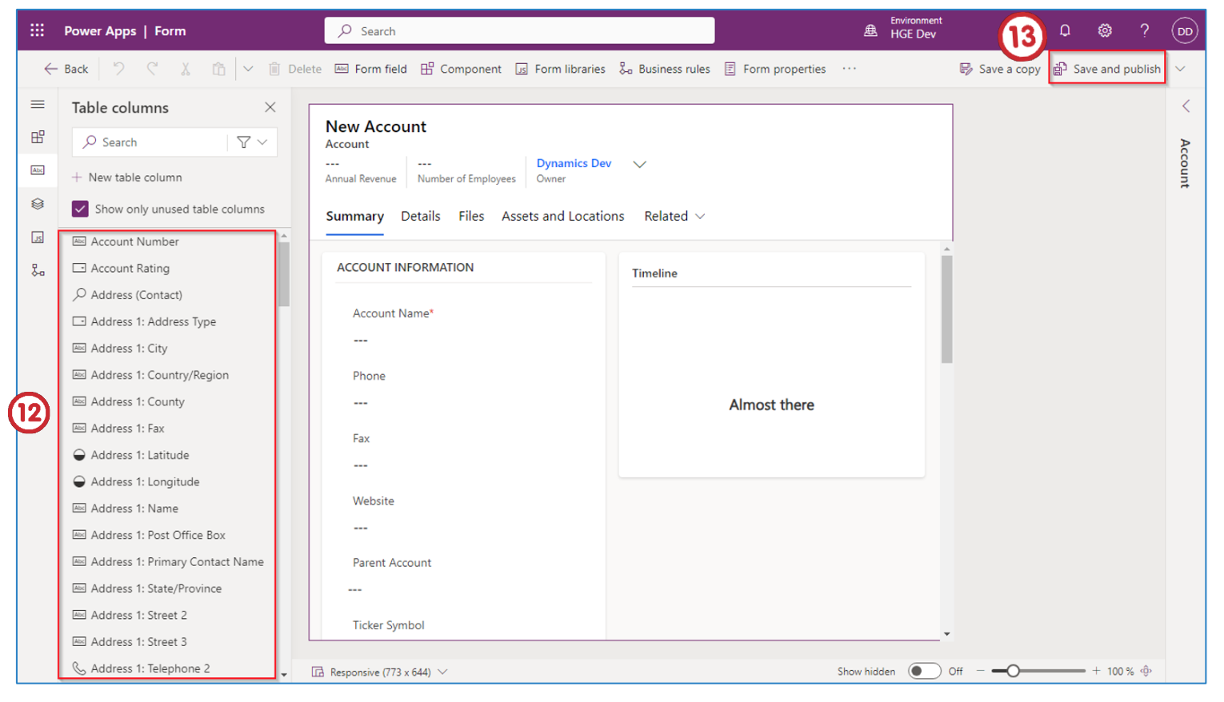Open the table columns filter dropdown
The image size is (1224, 702).
pyautogui.click(x=252, y=142)
